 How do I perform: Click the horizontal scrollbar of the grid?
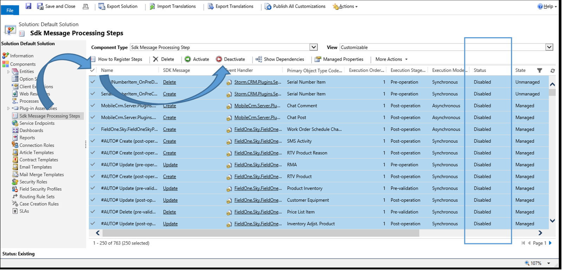(x=261, y=233)
